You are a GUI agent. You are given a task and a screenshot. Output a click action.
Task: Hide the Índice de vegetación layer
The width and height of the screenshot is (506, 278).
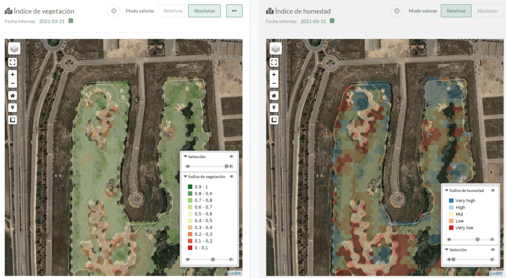[x=231, y=177]
